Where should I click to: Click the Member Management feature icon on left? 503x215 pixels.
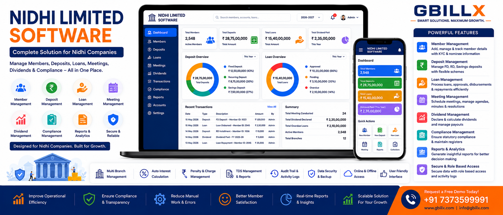pos(21,88)
